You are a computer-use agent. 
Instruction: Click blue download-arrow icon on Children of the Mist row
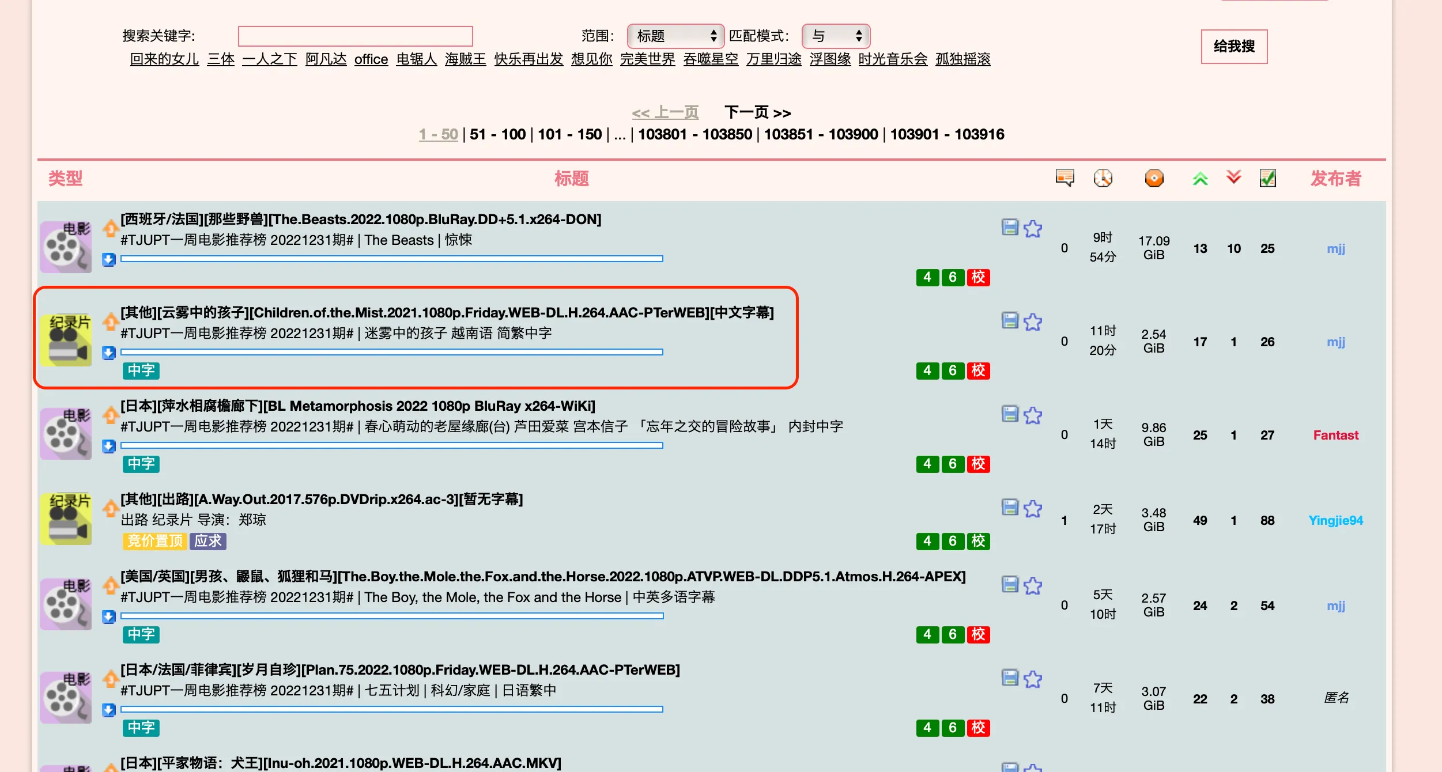108,353
